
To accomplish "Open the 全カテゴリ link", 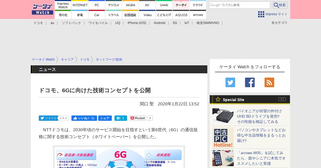I will pyautogui.click(x=279, y=23).
